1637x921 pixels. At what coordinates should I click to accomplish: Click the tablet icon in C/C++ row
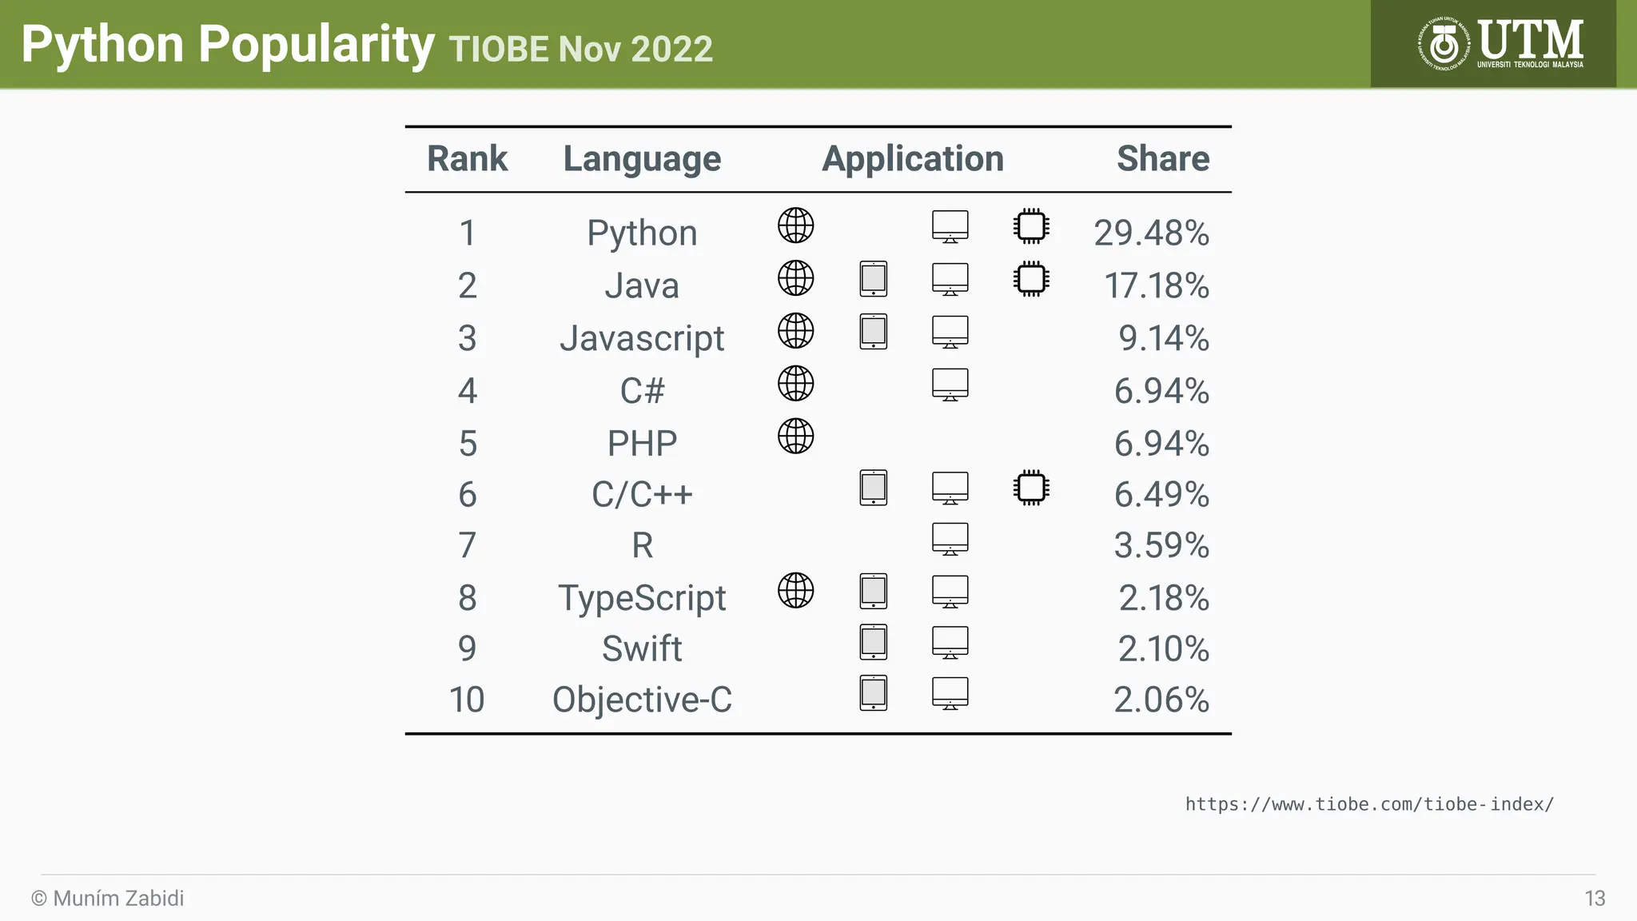point(874,488)
